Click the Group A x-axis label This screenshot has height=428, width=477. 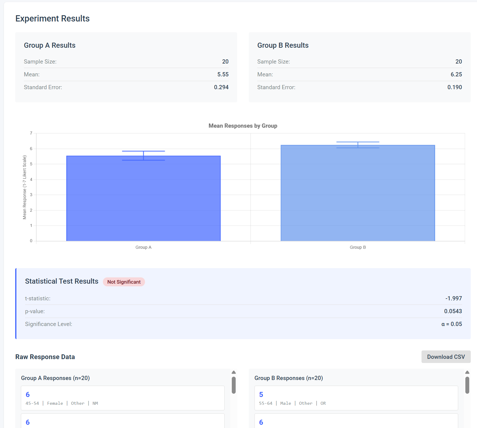(x=143, y=247)
